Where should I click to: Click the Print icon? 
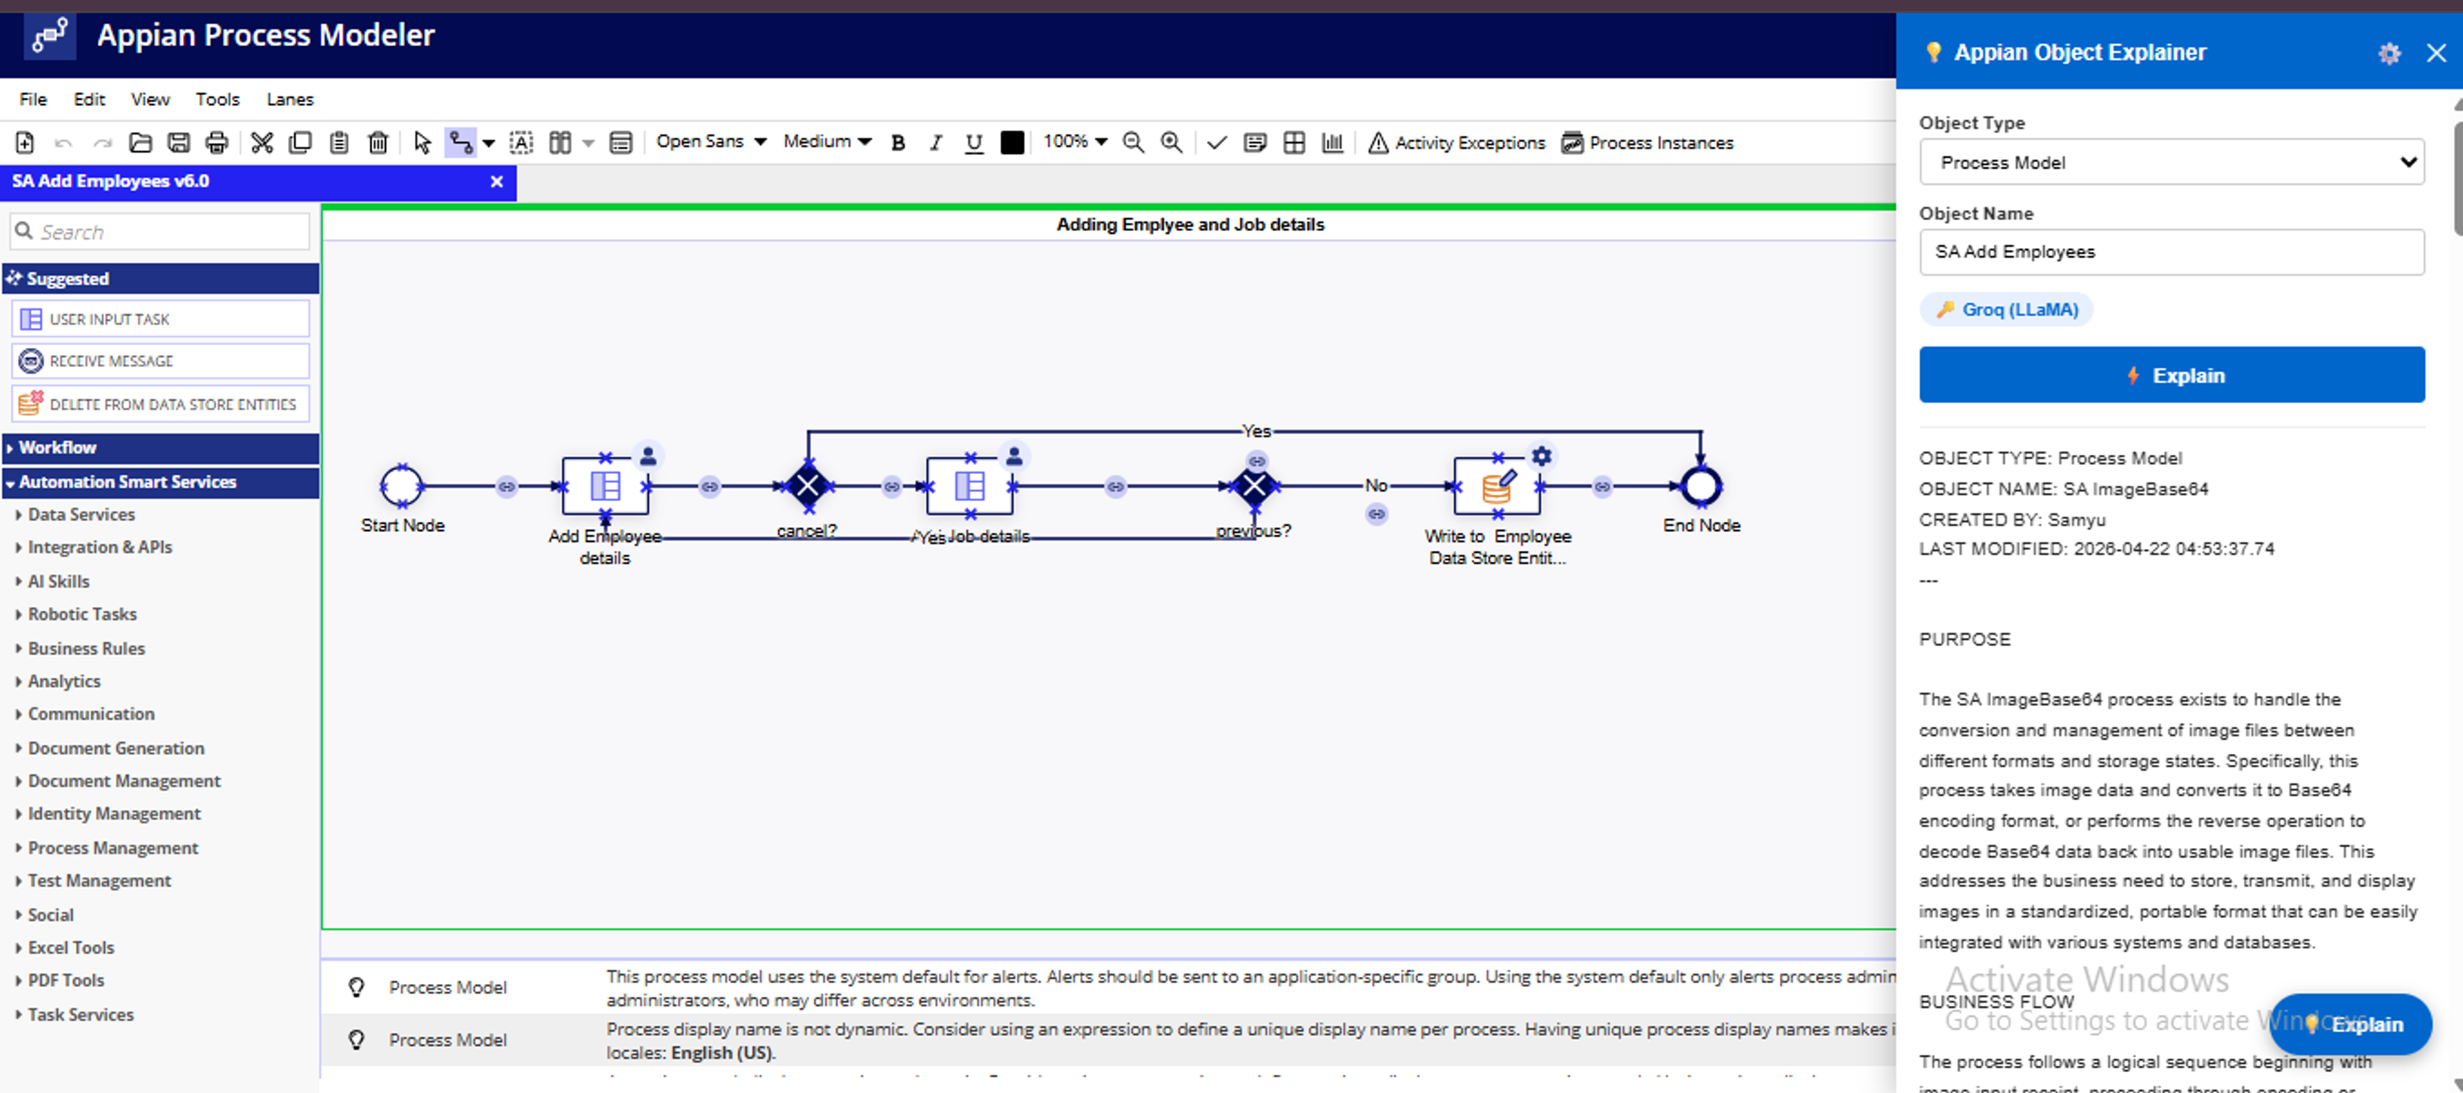point(217,142)
